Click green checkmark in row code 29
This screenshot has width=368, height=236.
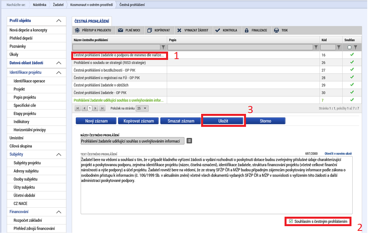click(x=352, y=85)
